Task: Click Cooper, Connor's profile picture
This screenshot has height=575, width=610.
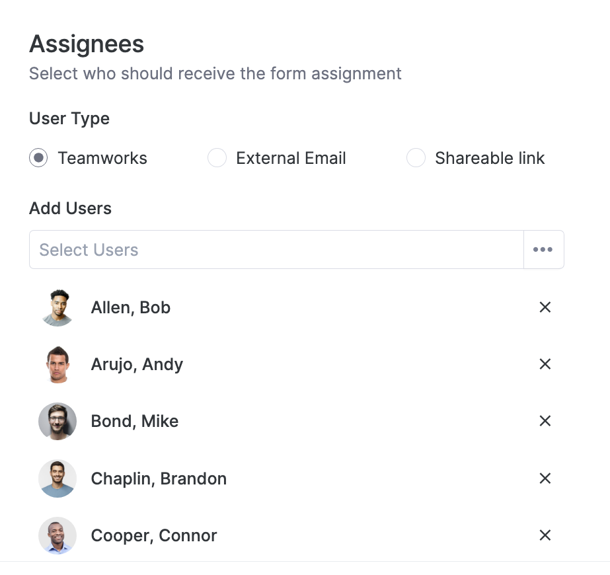Action: coord(57,535)
